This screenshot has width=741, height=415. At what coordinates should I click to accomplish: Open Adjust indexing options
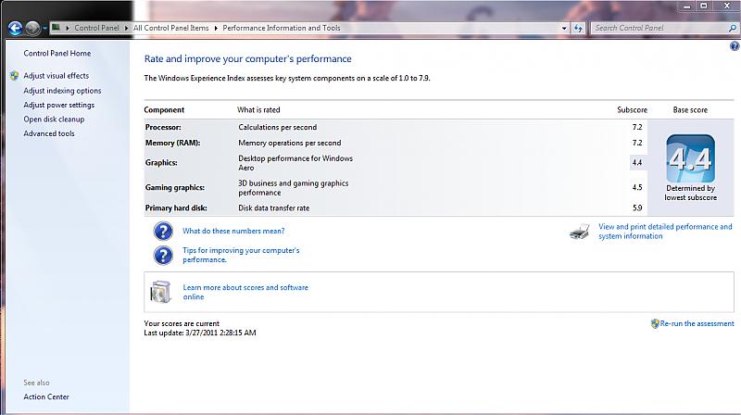pos(62,91)
